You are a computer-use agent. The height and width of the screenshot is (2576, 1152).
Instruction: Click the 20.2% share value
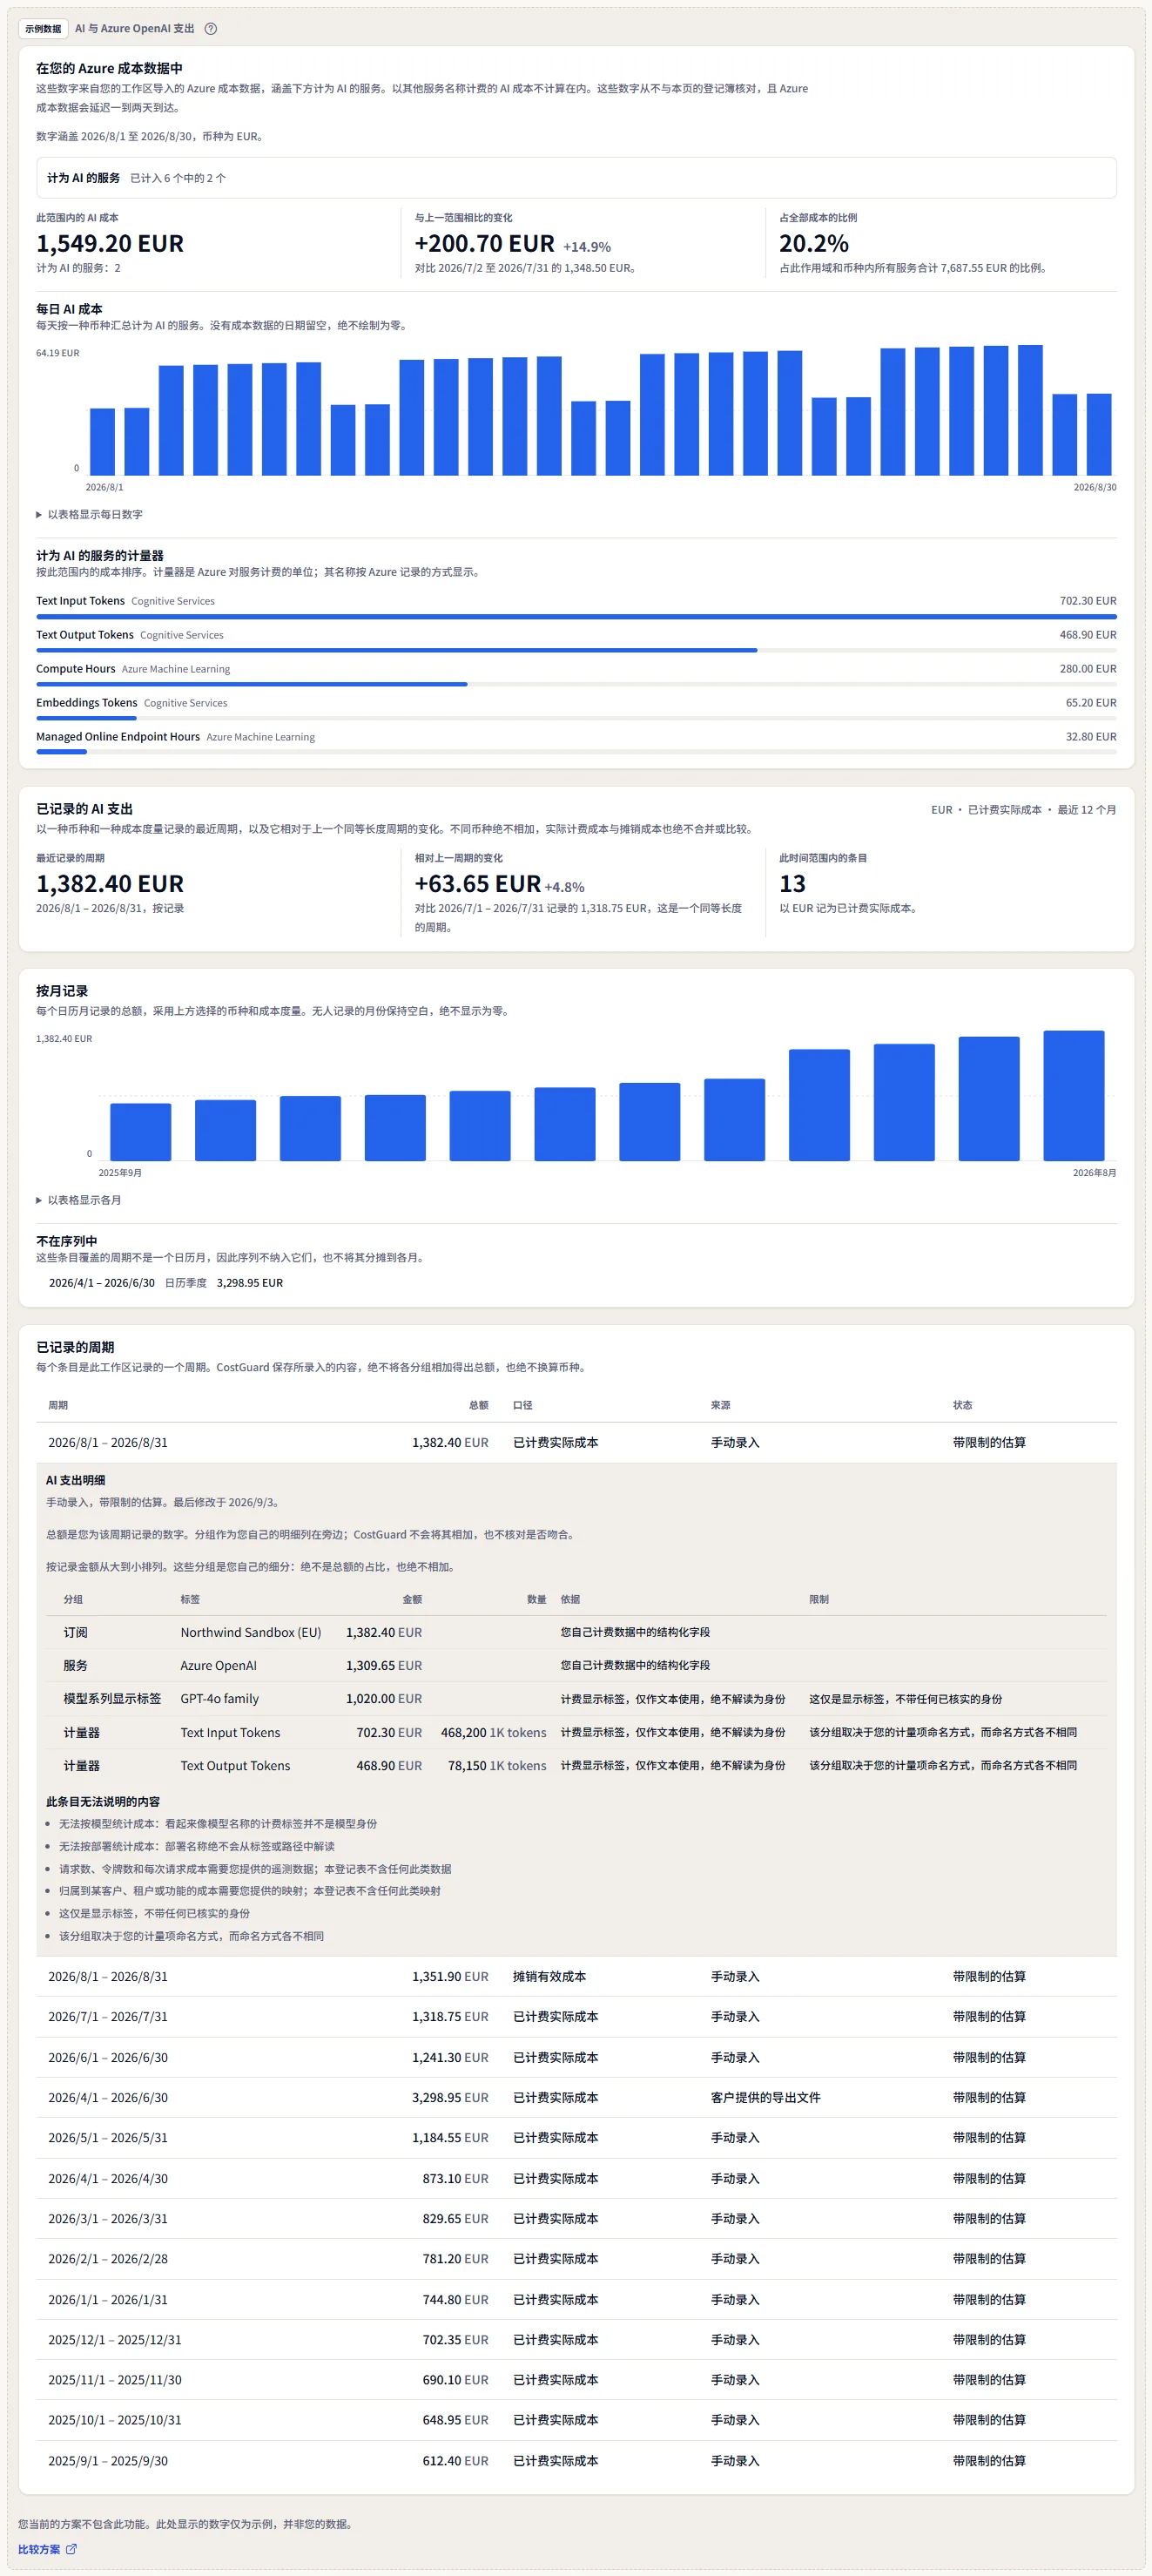tap(813, 243)
